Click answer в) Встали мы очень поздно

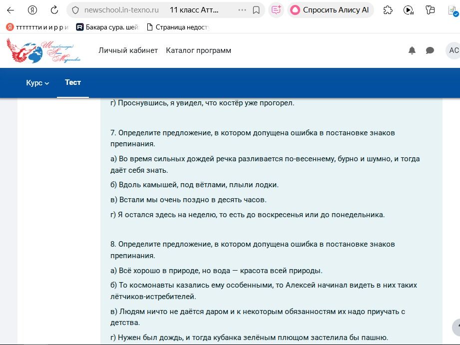[188, 200]
